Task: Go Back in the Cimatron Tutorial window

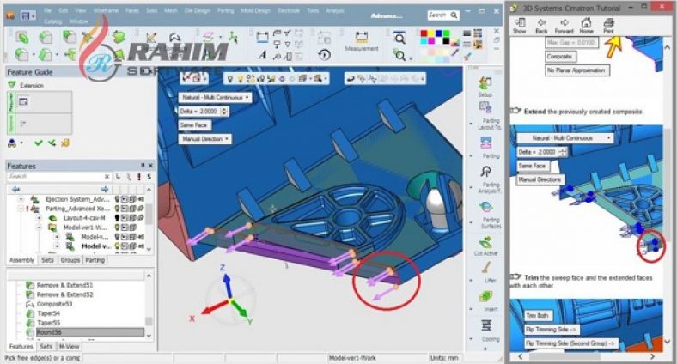Action: [541, 26]
